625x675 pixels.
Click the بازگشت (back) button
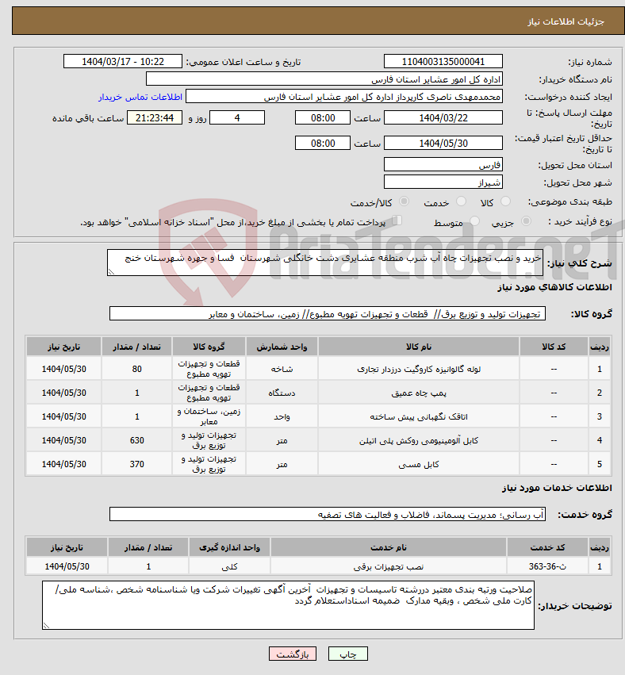pyautogui.click(x=292, y=654)
